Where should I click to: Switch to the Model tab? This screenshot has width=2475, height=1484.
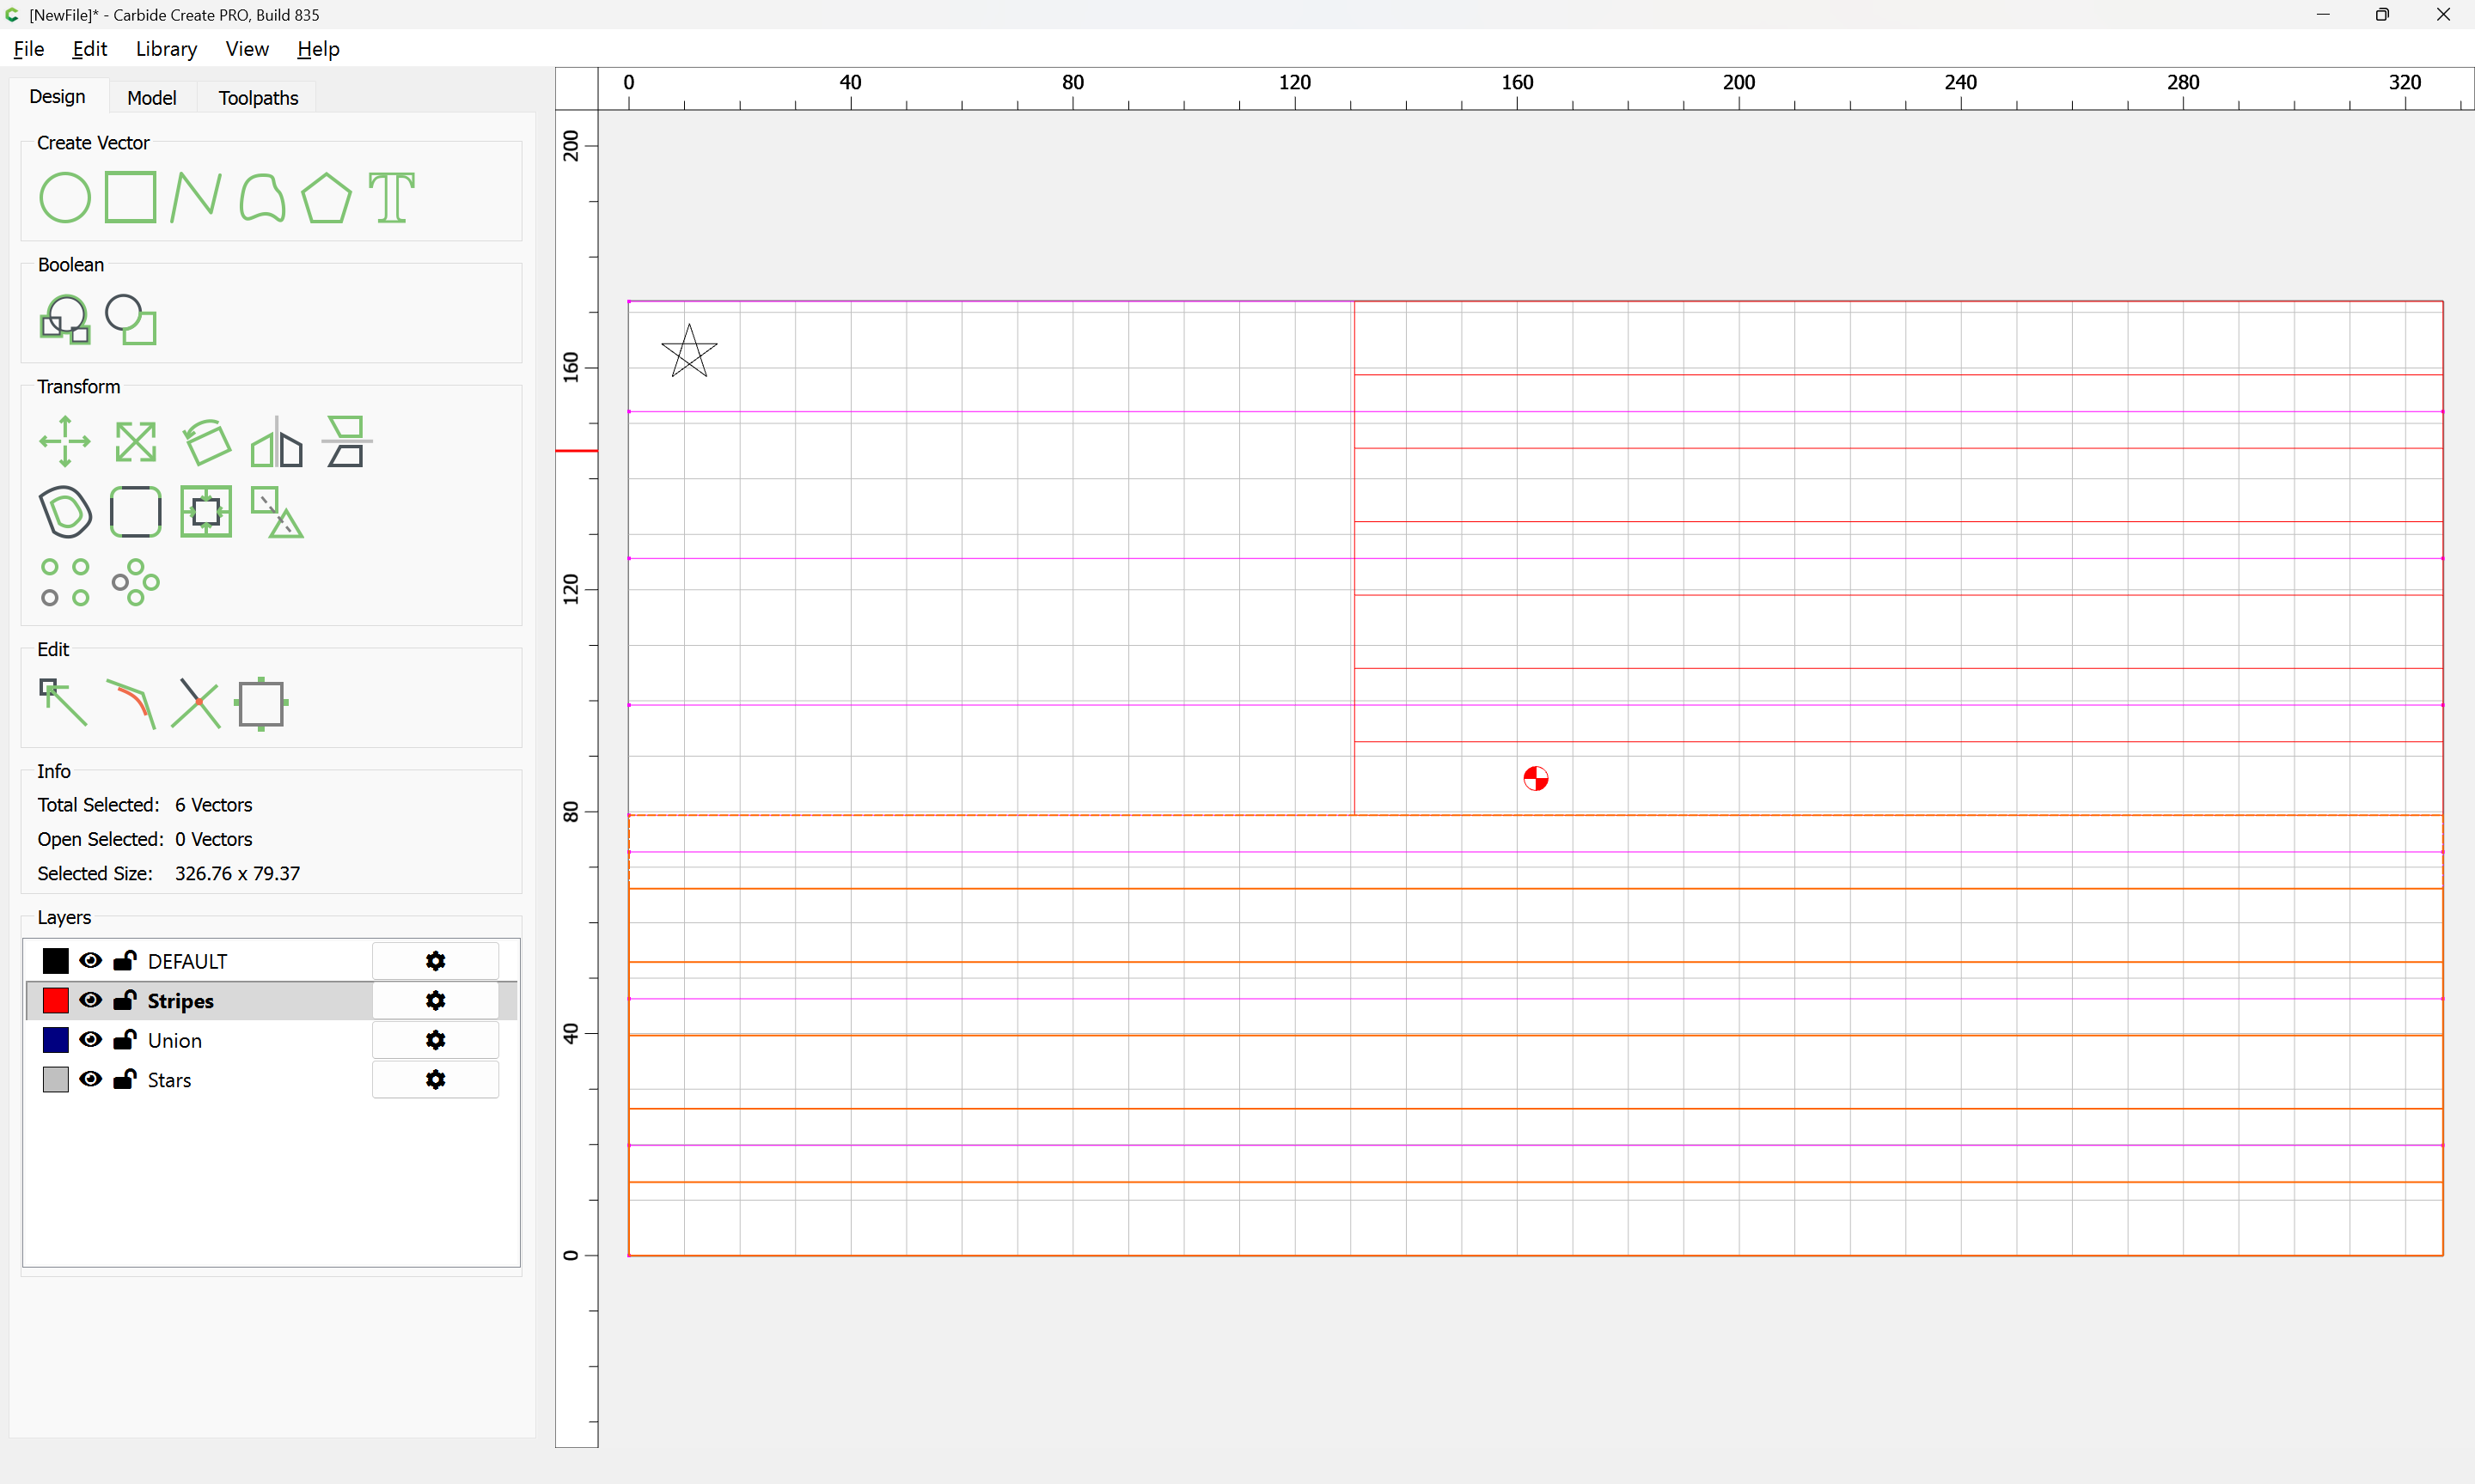point(151,97)
